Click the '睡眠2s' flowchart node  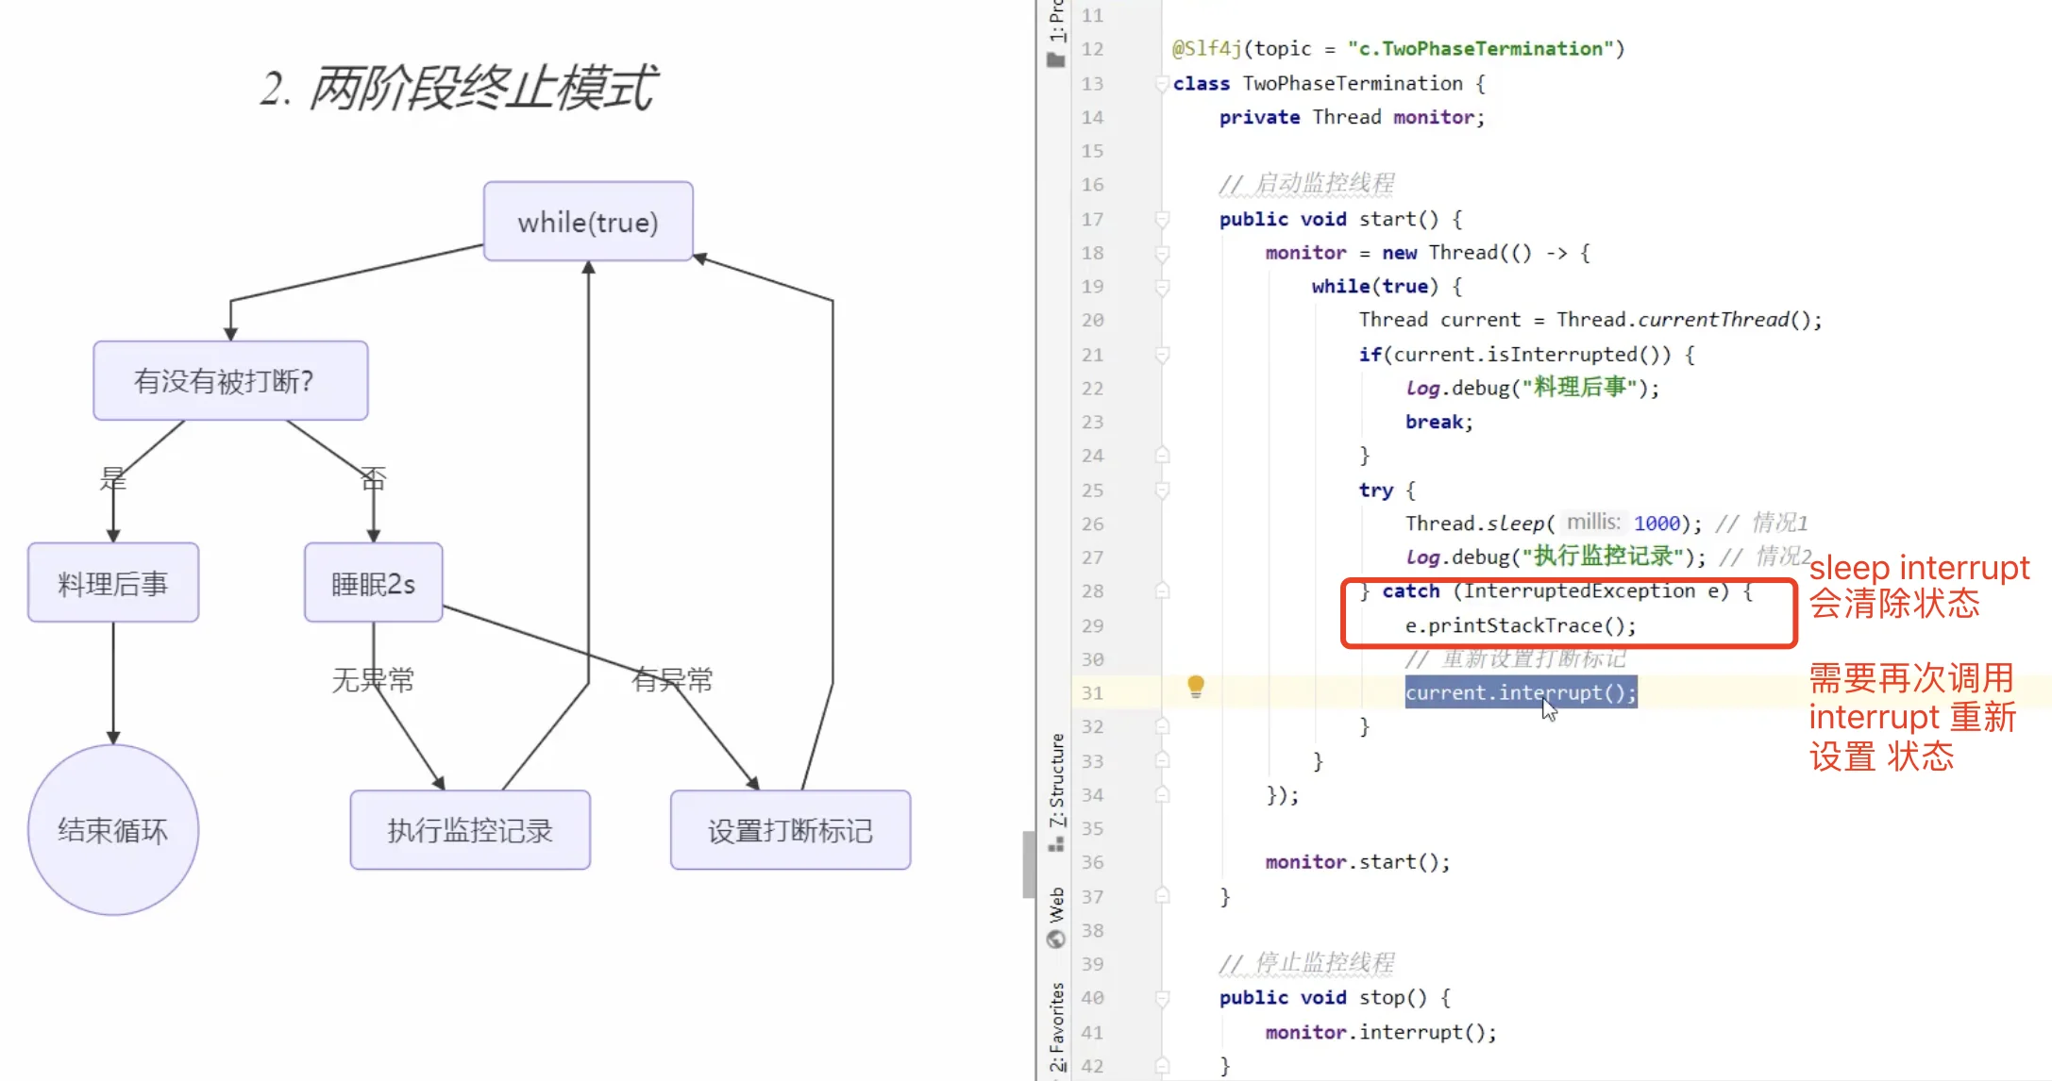click(373, 583)
